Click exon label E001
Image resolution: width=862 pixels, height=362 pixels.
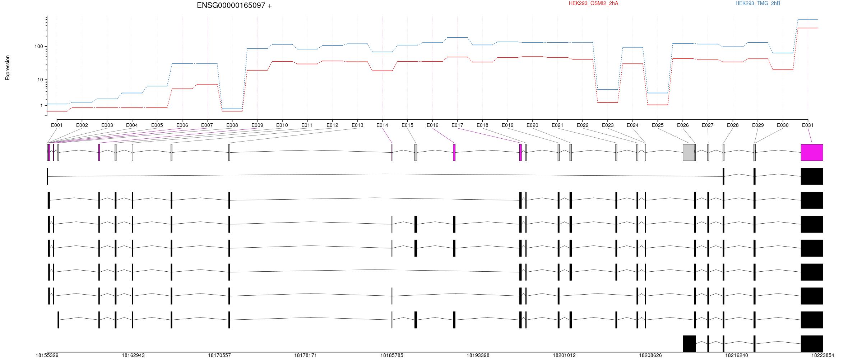pos(57,125)
